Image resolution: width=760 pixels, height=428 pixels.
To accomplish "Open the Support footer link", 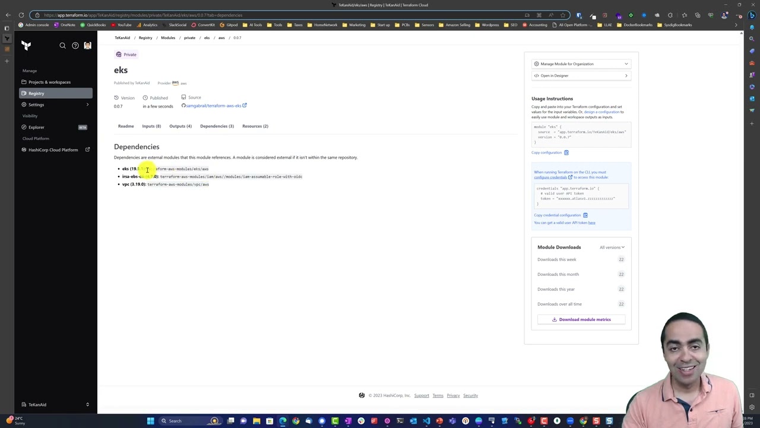I will pos(422,396).
